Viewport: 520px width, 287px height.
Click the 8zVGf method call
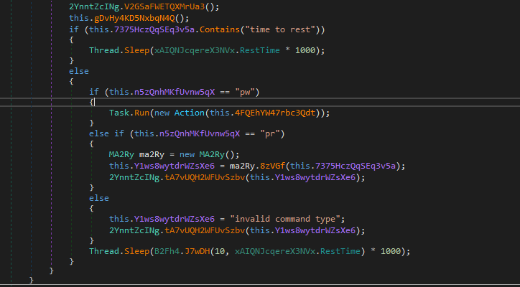point(273,165)
